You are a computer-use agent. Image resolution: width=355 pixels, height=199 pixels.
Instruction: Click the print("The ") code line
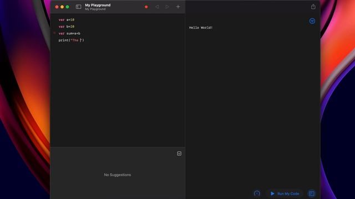click(71, 40)
